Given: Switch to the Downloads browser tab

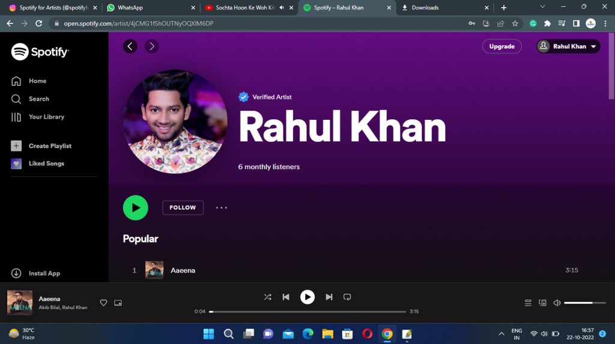Looking at the screenshot, I should coord(445,7).
